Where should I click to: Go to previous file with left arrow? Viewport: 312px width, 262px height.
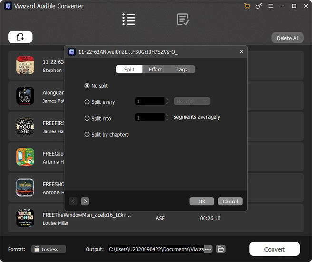[73, 201]
